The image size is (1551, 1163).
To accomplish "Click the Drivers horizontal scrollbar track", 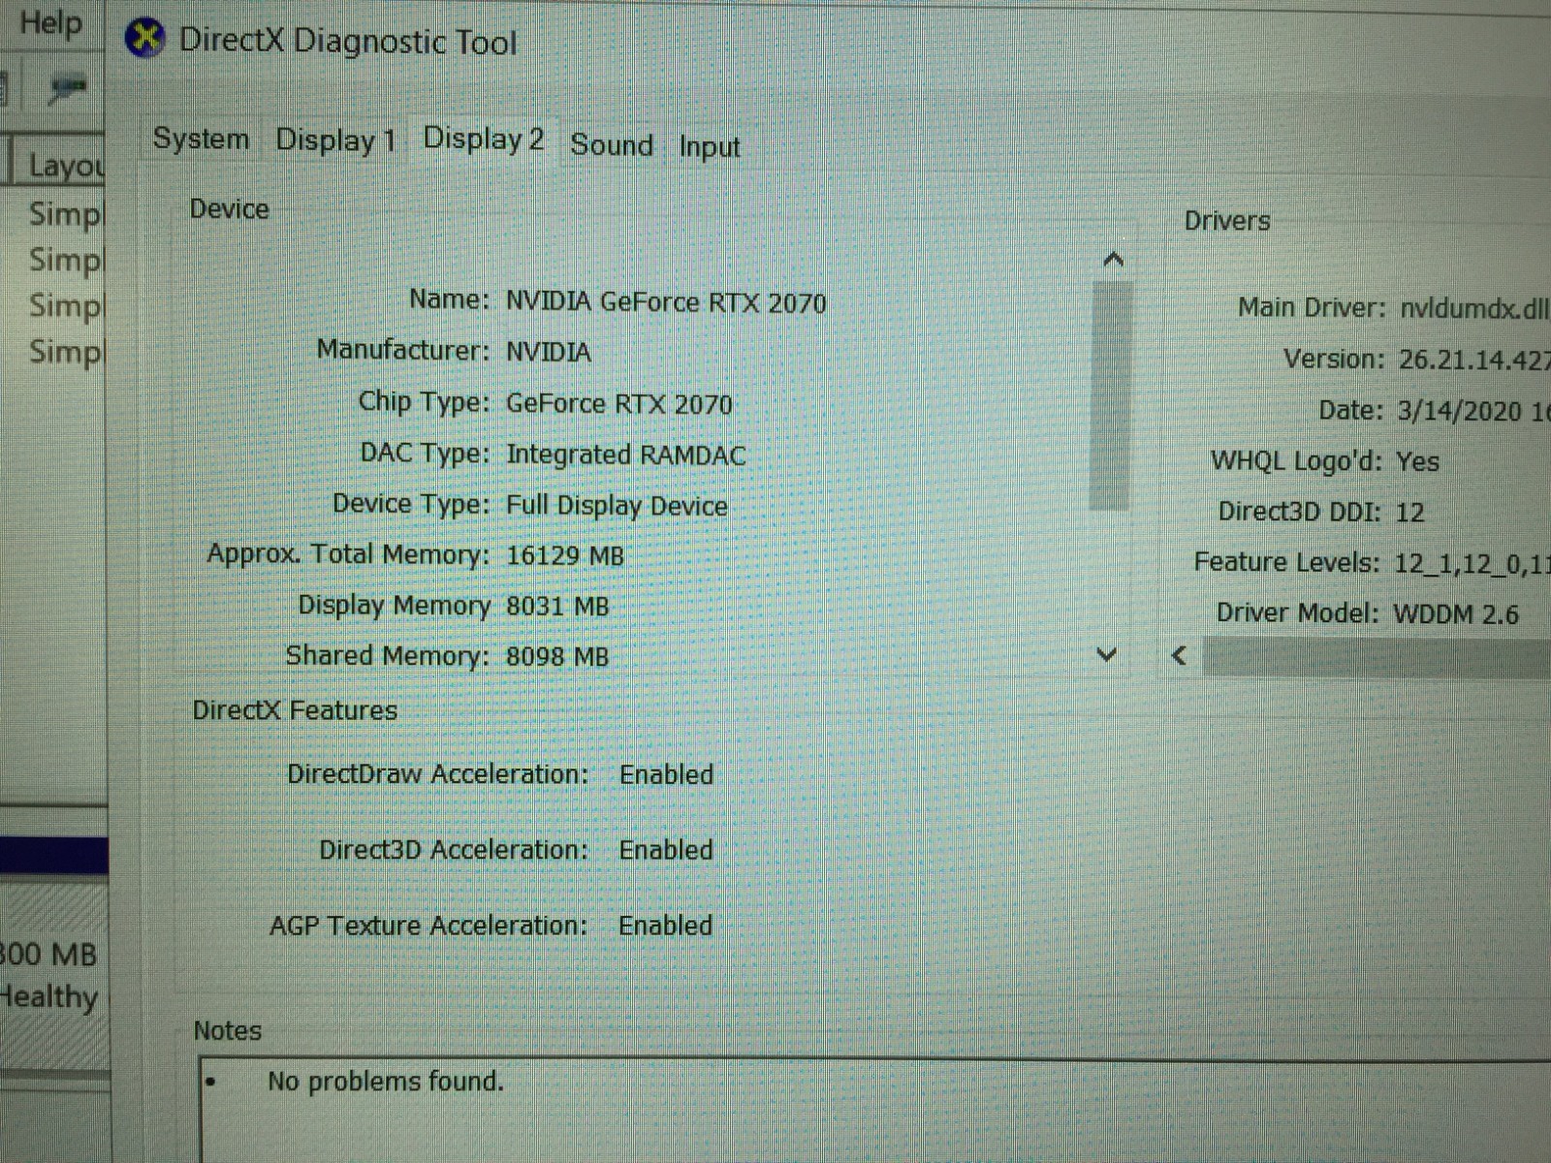I will (1377, 658).
